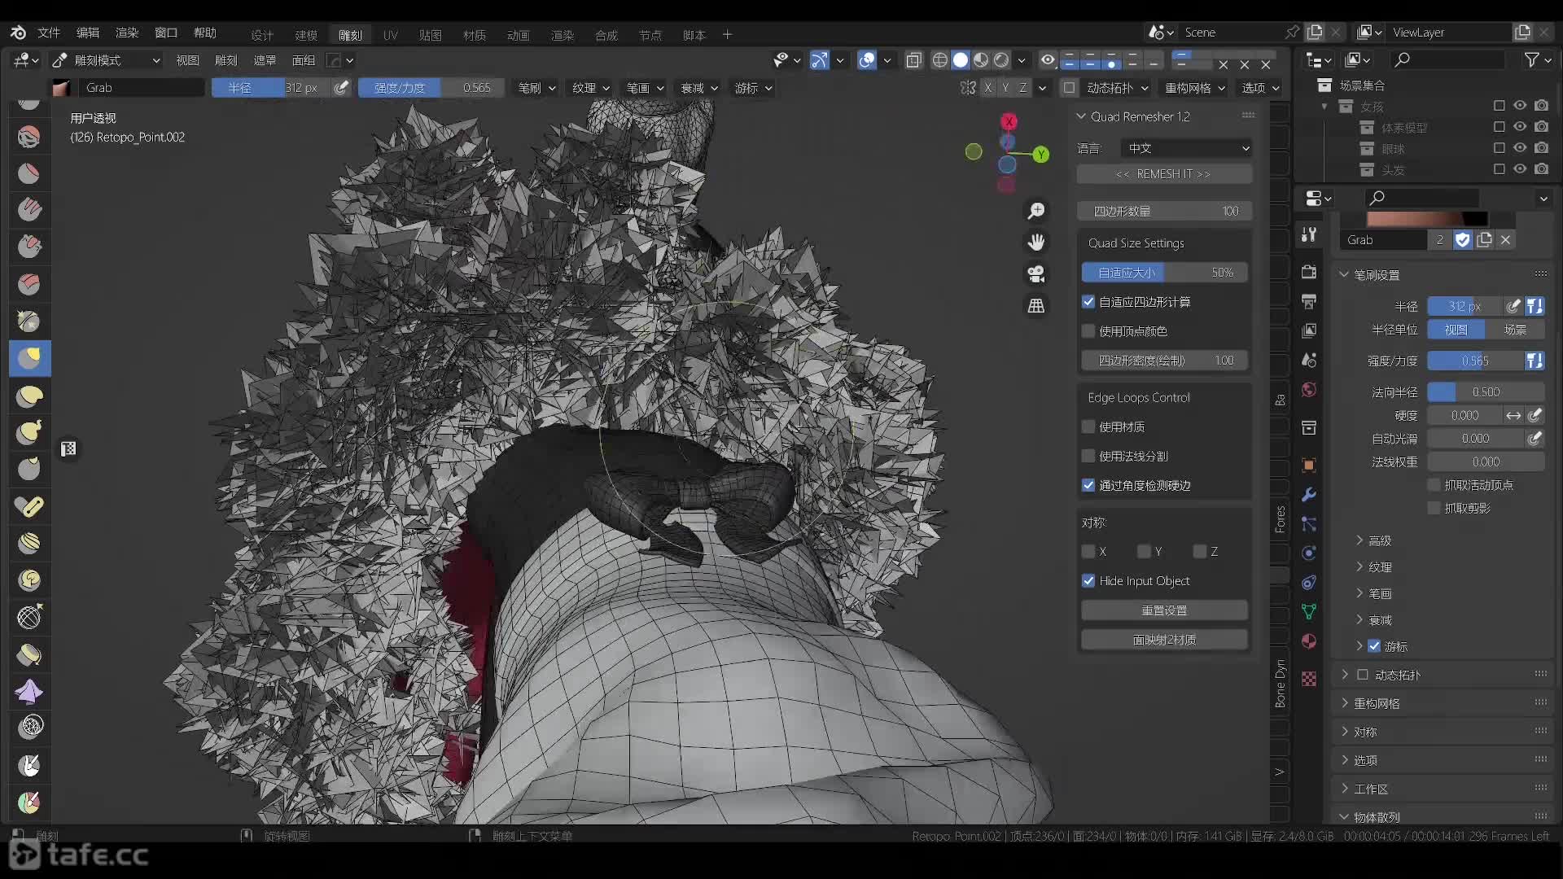Open the 纹理 header dropdown

[x=591, y=88]
